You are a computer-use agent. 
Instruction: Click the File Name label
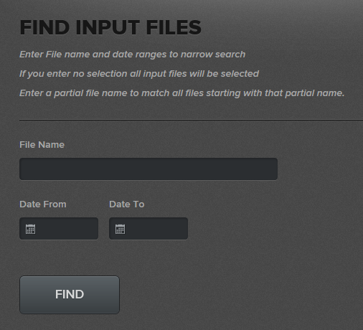pyautogui.click(x=42, y=145)
